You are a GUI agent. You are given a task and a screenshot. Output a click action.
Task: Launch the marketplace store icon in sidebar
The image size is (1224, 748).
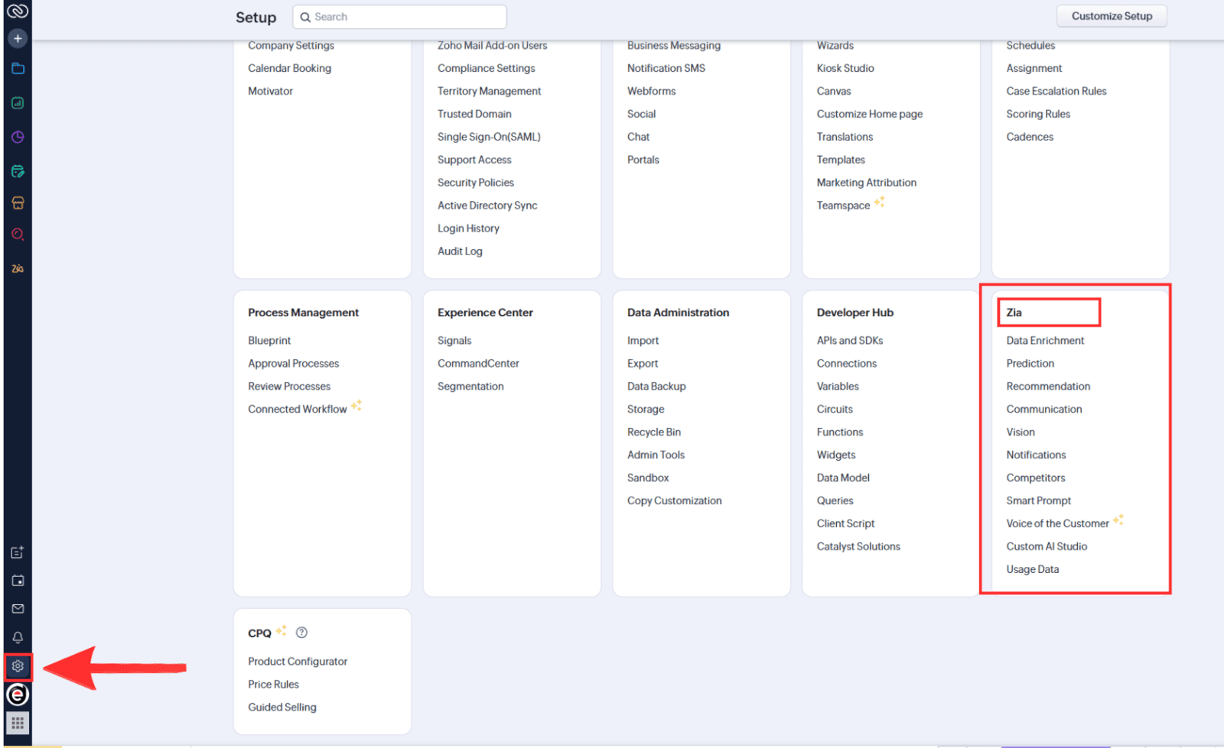17,202
